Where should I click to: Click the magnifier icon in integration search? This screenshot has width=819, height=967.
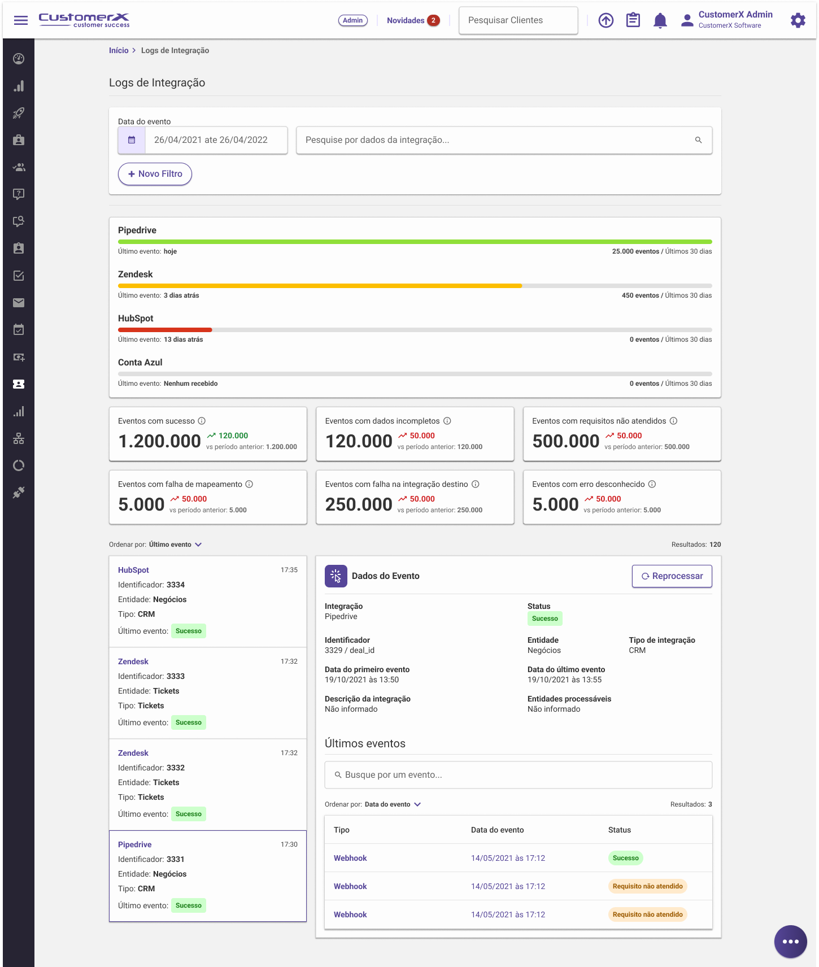pyautogui.click(x=699, y=140)
